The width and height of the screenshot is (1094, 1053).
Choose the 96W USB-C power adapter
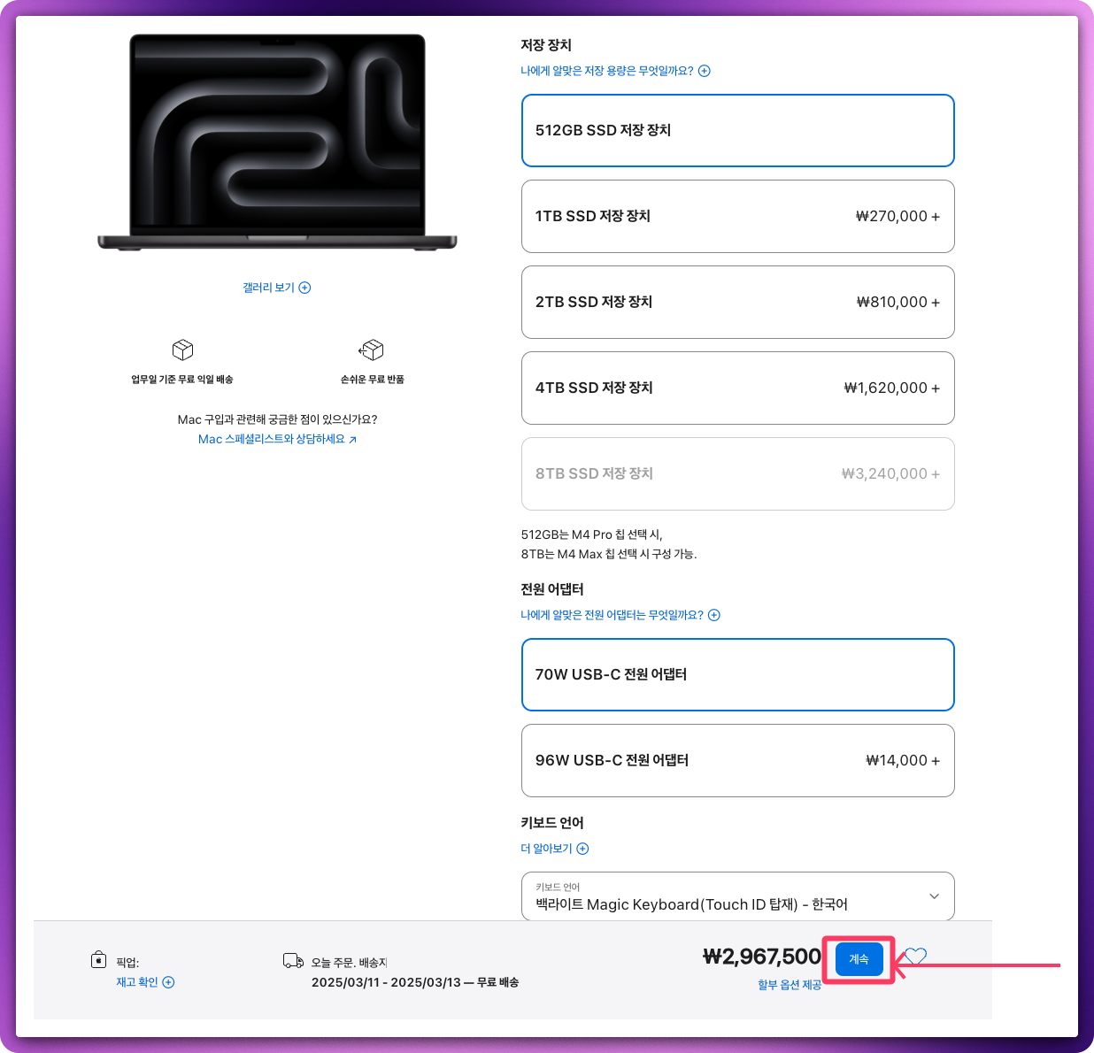(738, 760)
